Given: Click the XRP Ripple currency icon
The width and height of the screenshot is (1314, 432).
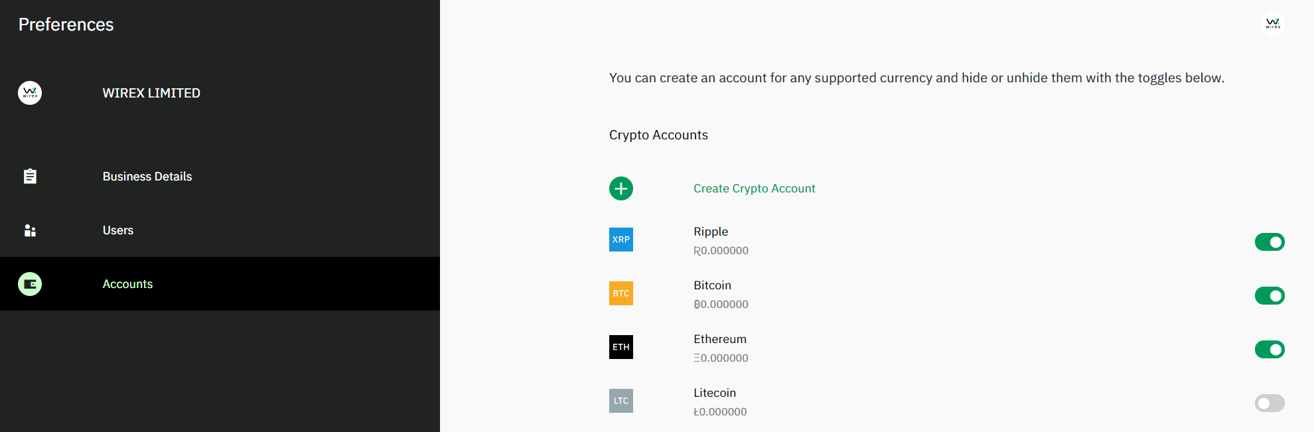Looking at the screenshot, I should coord(621,240).
